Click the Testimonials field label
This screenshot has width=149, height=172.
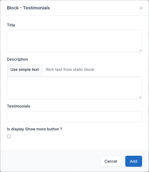point(18,106)
